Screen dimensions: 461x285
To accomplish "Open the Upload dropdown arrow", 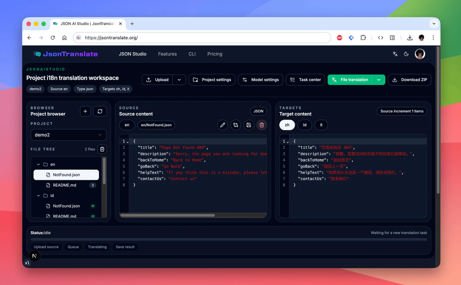I will (179, 80).
